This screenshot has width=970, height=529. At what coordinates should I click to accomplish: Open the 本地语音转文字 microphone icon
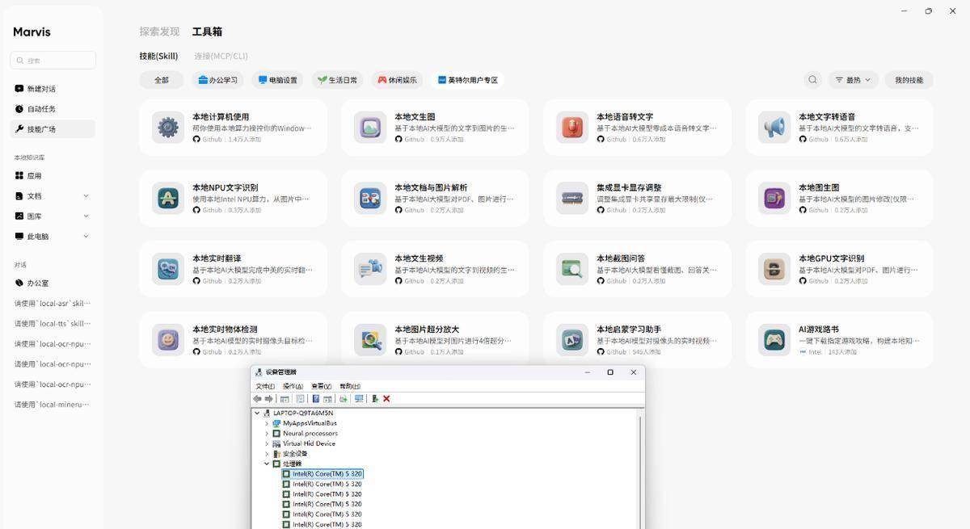point(572,128)
